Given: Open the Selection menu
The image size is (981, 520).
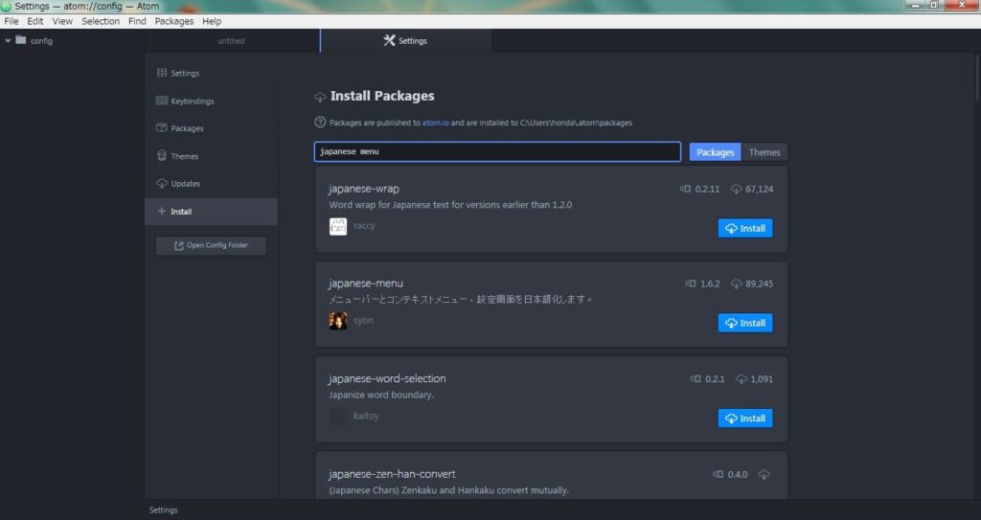Looking at the screenshot, I should 100,21.
